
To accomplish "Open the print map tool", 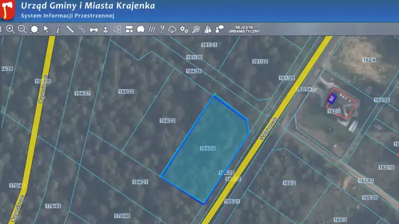I will point(93,29).
